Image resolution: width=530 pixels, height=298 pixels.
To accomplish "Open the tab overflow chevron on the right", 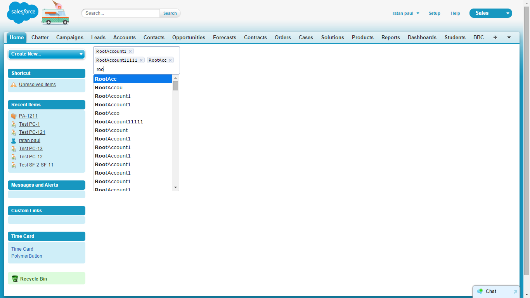I will tap(509, 37).
